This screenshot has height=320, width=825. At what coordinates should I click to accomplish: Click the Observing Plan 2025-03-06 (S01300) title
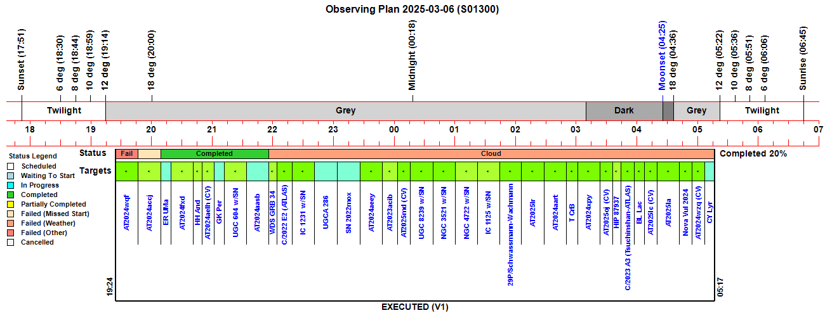[x=412, y=9]
